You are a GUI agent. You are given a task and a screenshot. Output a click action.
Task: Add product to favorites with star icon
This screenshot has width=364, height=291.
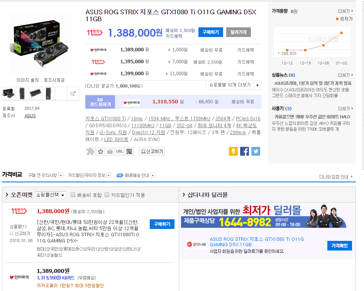pos(100,151)
